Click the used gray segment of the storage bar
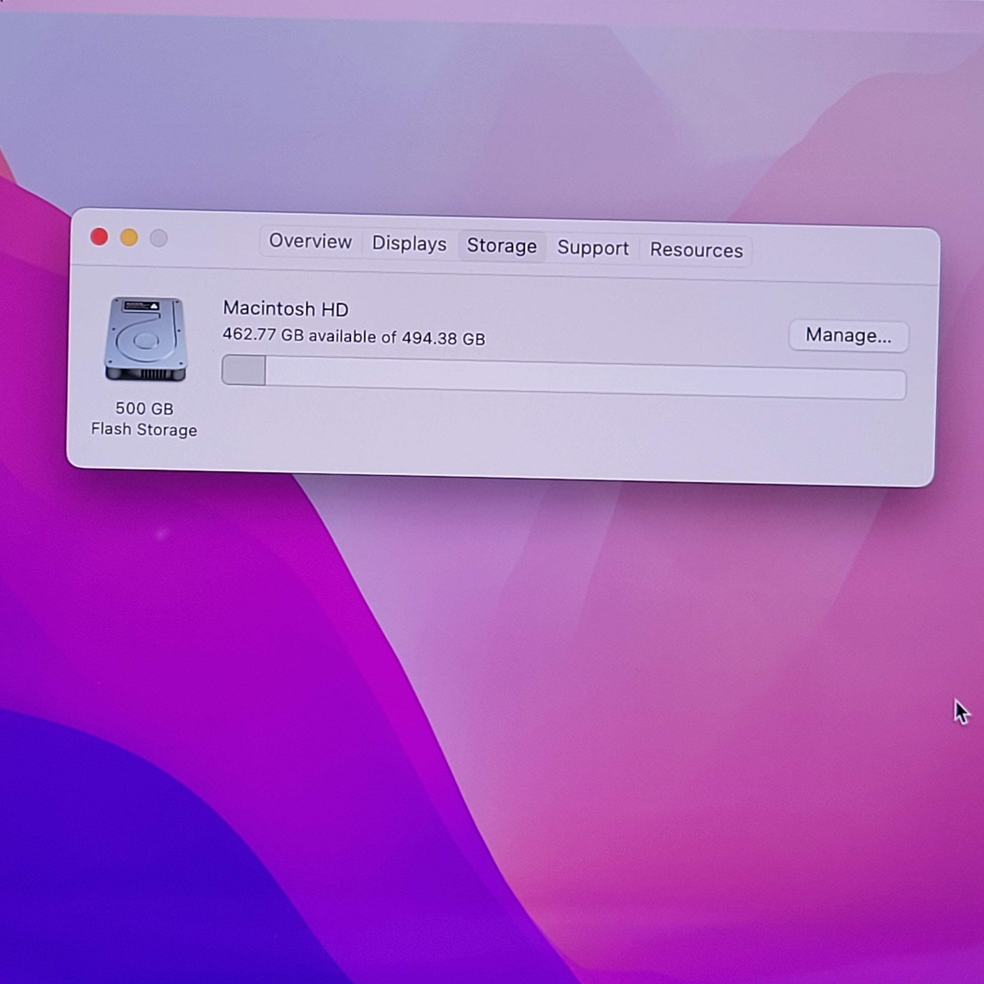 (244, 370)
